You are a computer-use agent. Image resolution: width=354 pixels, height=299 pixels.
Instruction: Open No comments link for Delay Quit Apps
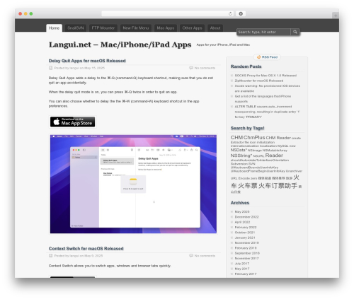coord(205,68)
